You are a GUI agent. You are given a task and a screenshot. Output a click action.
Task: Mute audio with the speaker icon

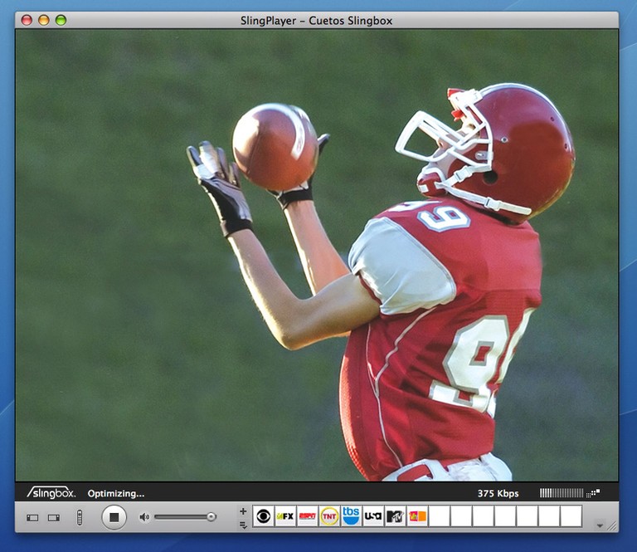click(143, 517)
